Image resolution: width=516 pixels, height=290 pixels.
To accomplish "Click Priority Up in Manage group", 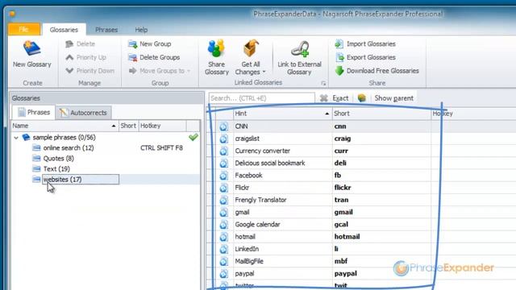I will pos(85,57).
